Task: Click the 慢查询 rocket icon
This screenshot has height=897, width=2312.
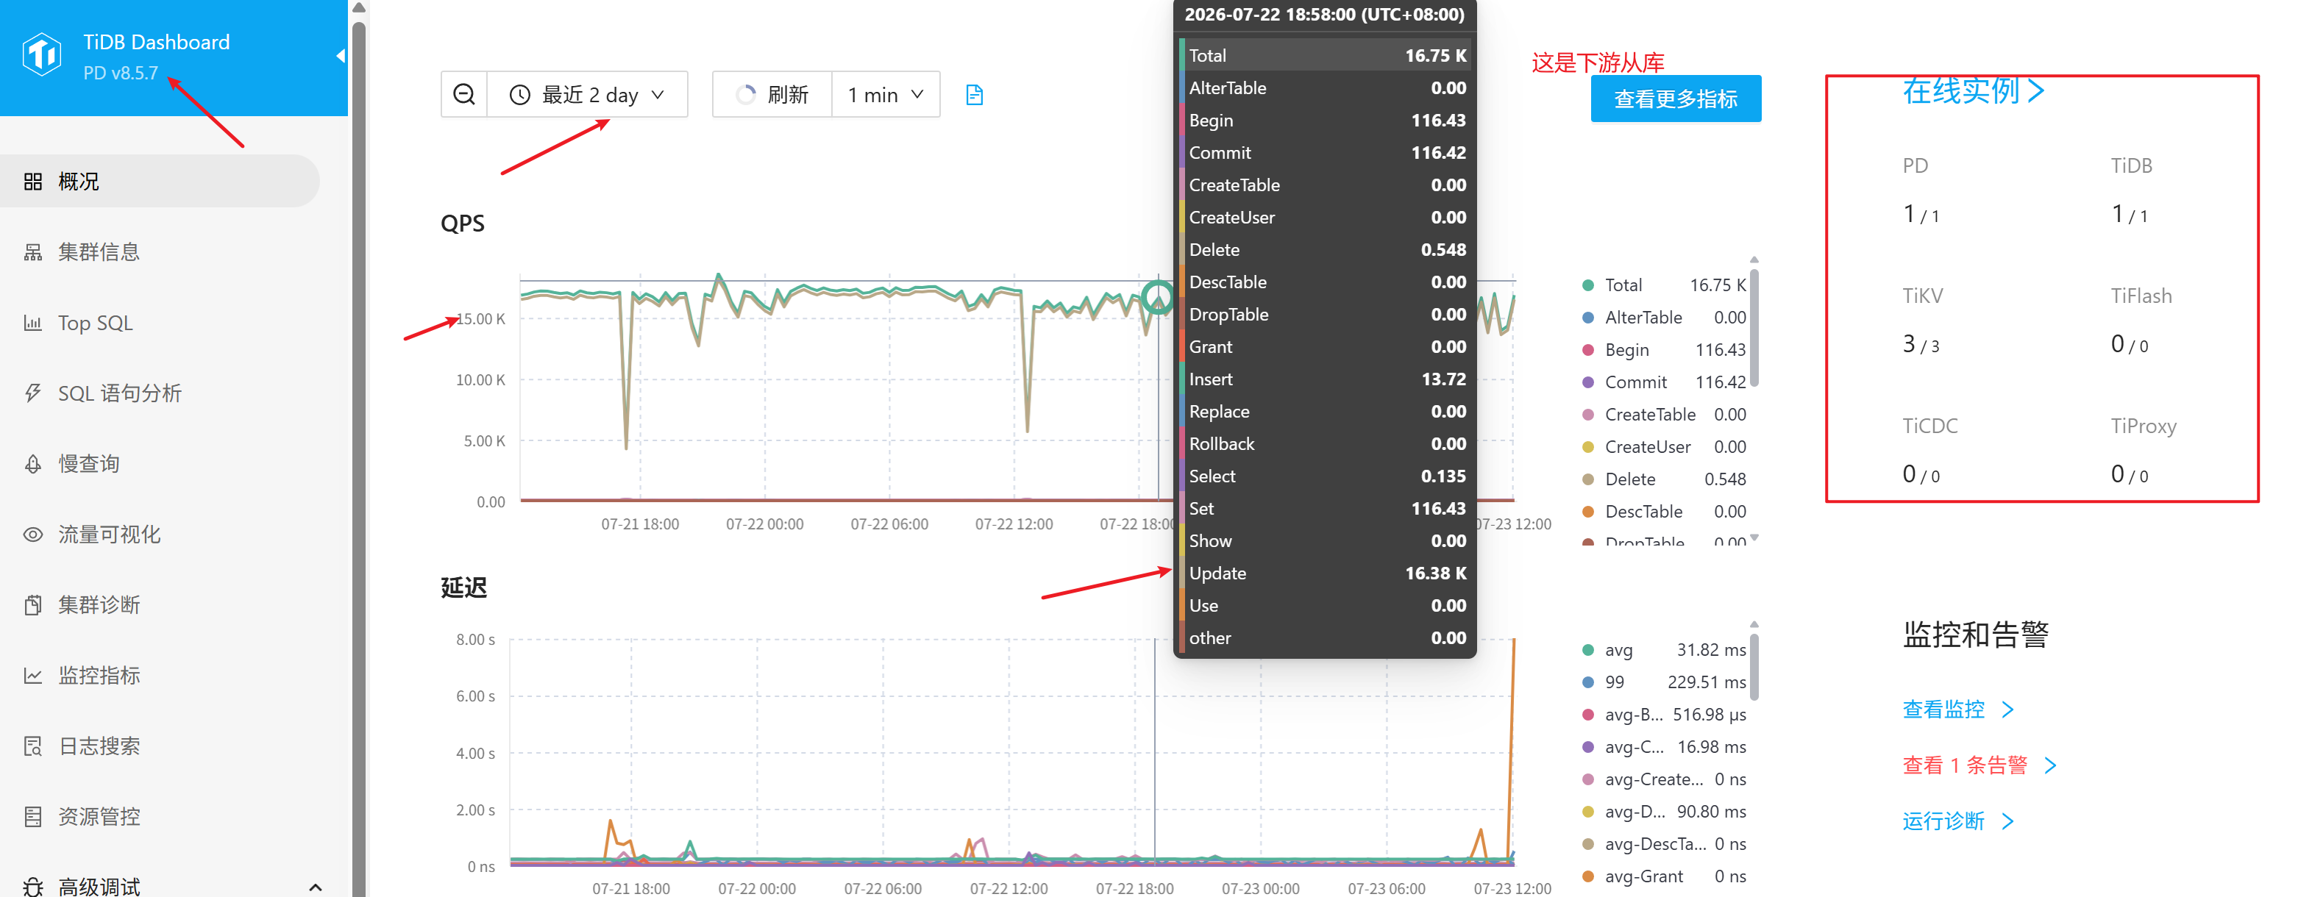Action: (x=33, y=464)
